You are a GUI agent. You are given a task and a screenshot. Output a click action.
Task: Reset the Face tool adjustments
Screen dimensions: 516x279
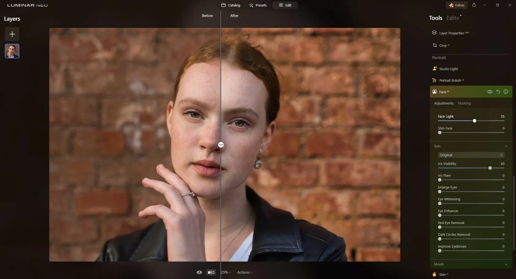pyautogui.click(x=498, y=92)
